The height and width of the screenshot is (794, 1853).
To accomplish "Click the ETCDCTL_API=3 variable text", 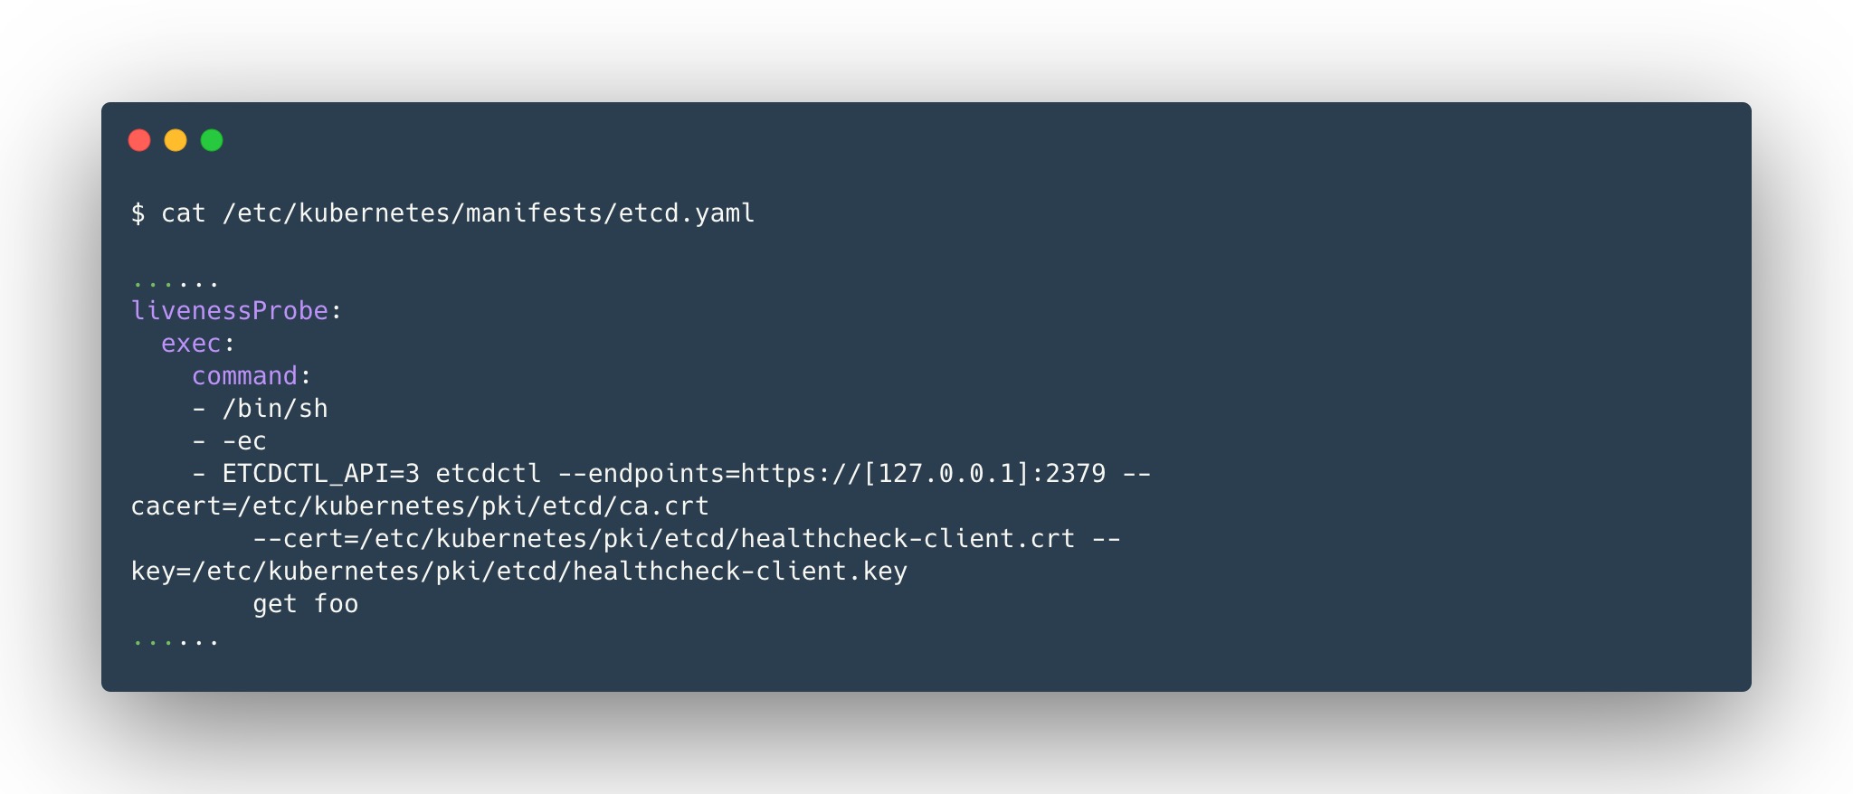I will tap(321, 474).
